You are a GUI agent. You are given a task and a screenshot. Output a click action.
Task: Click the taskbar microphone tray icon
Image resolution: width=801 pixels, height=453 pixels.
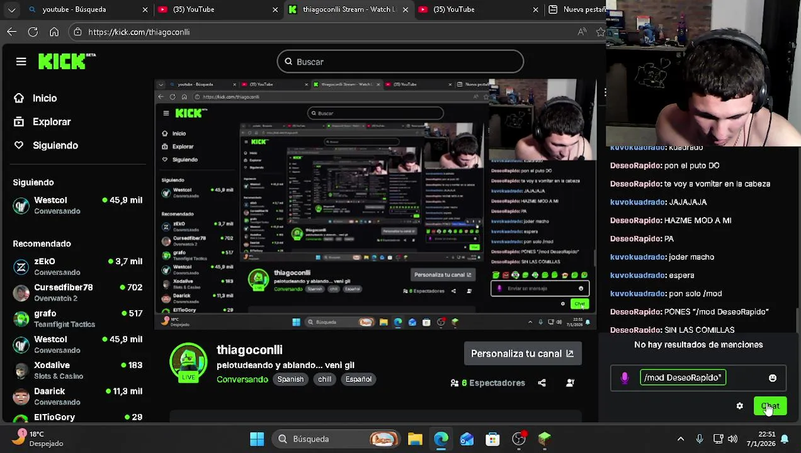tap(700, 439)
